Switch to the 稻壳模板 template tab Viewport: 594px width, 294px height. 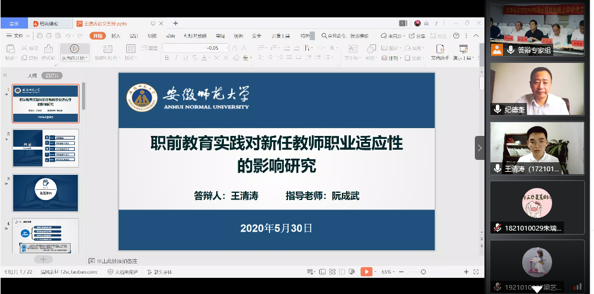coord(49,23)
